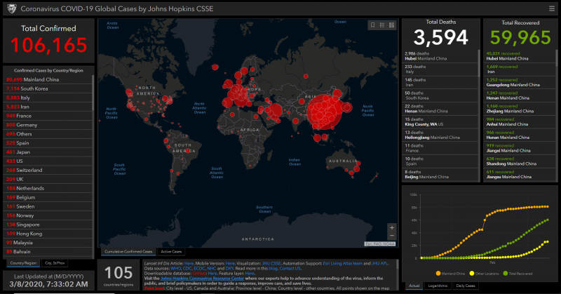Open the basemap gallery grid icon
Screen dimensions: 561x294
(391, 25)
